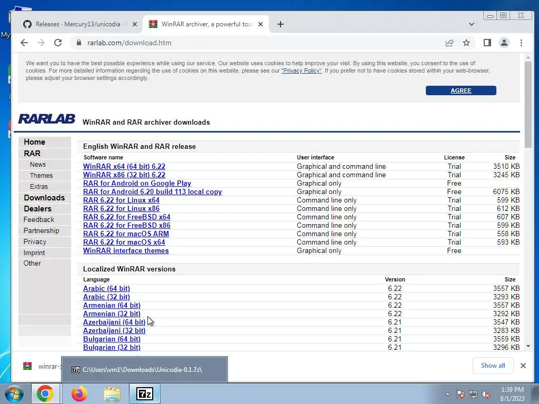The height and width of the screenshot is (404, 539).
Task: Reload the rarlab download page
Action: pyautogui.click(x=58, y=43)
